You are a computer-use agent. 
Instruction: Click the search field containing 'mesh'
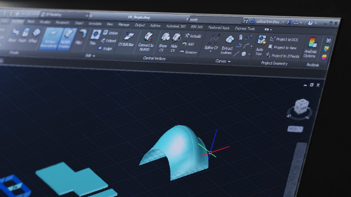[x=216, y=20]
